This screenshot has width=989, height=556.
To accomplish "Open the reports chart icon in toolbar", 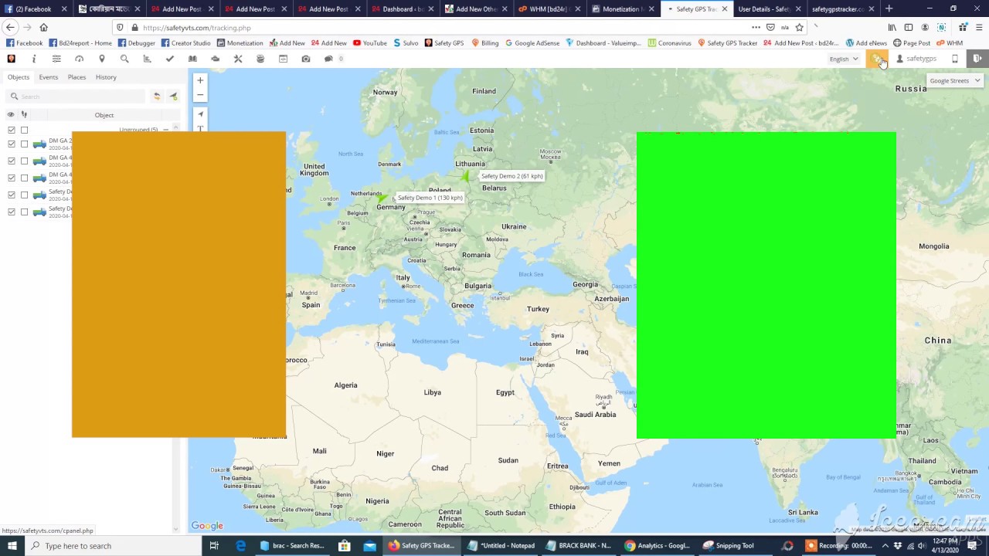I will tap(147, 59).
